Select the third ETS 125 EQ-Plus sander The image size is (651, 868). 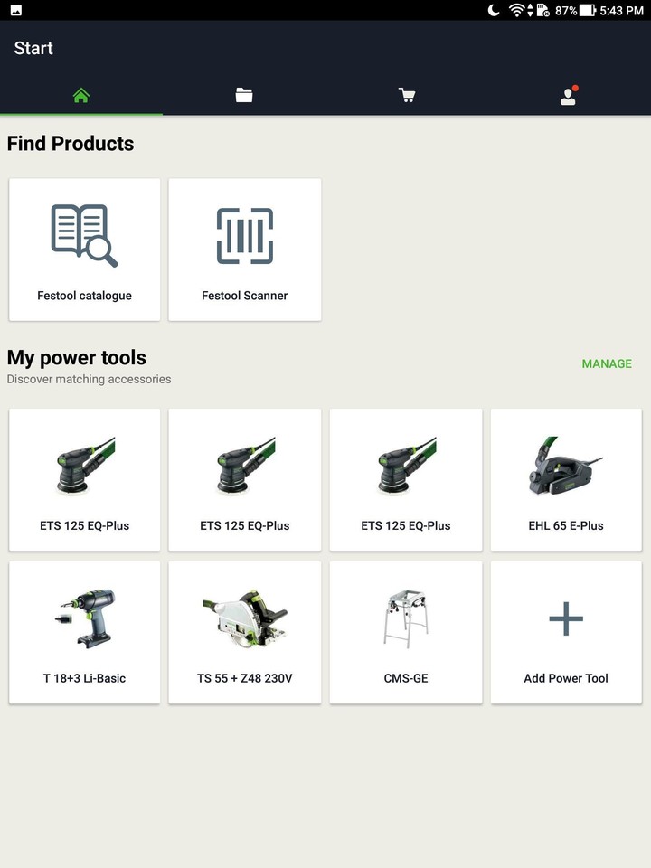click(406, 479)
